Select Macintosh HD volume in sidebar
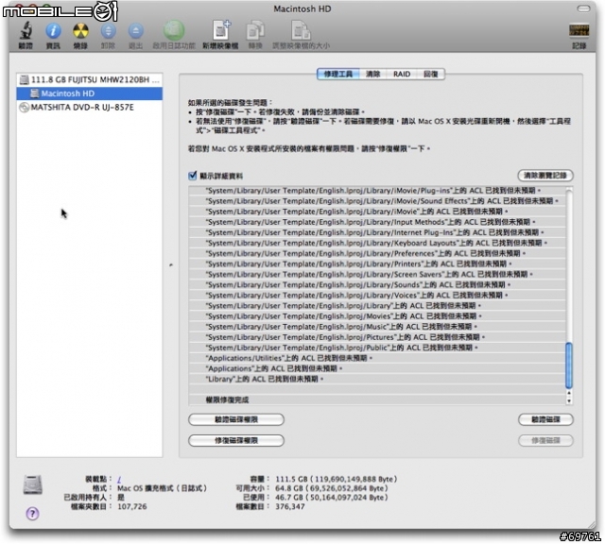Viewport: 605px width, 544px height. [90, 93]
